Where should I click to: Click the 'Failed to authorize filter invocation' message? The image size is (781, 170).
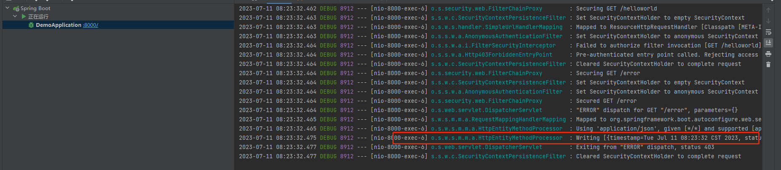click(668, 45)
